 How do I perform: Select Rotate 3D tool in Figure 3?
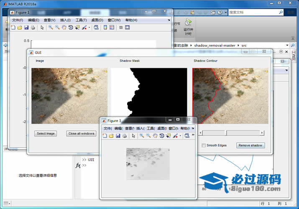[162, 136]
